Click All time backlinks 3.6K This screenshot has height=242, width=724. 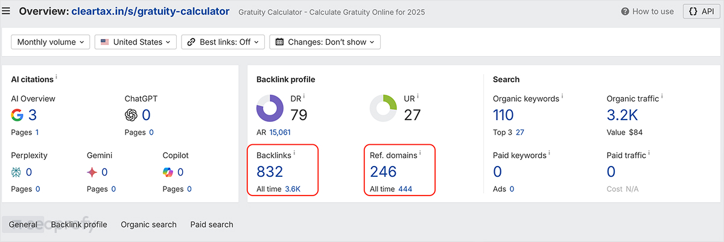(x=293, y=189)
